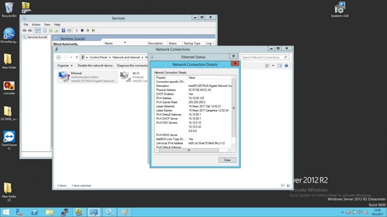Sort services by the Description column
Screen dimensions: 387x217
(x=157, y=43)
